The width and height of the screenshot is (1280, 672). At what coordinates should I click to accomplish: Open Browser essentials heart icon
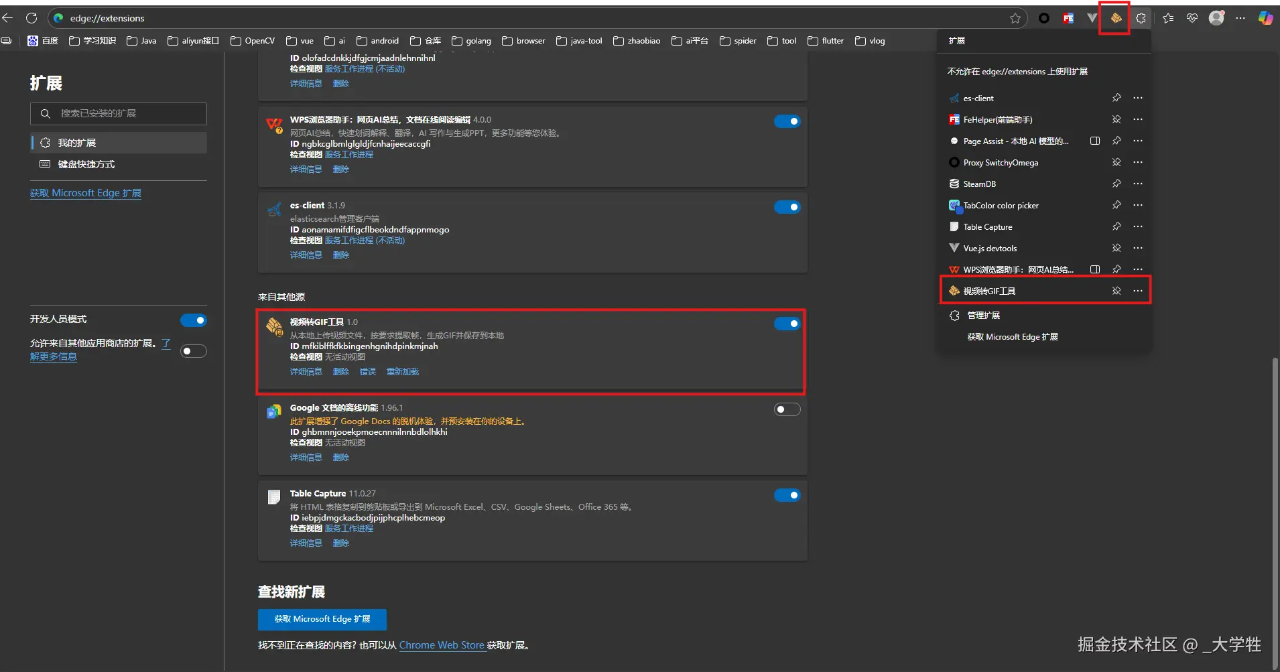pyautogui.click(x=1192, y=18)
